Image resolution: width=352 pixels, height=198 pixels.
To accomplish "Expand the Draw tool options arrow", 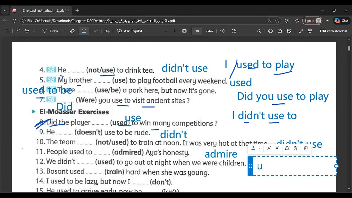I will point(63,31).
